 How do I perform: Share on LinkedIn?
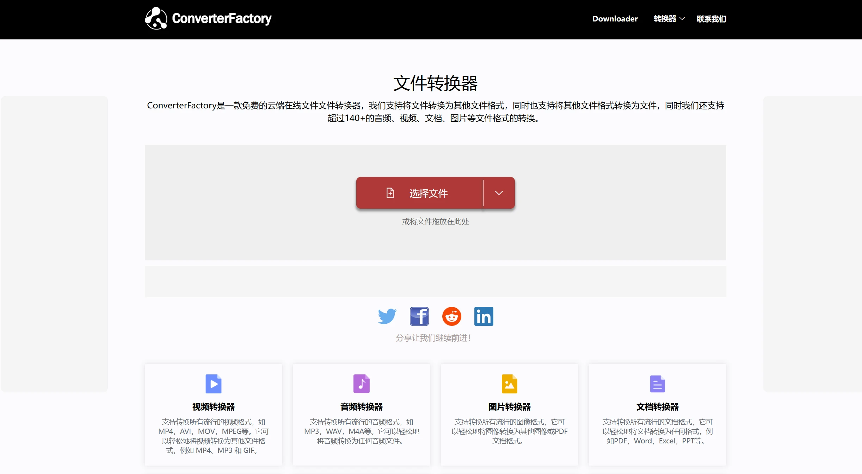484,316
